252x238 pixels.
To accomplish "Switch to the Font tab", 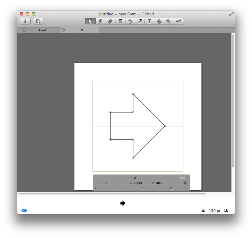I will point(42,30).
